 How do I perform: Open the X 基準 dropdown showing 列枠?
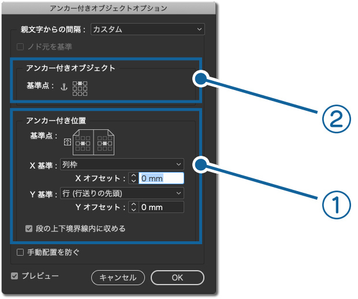coord(122,165)
